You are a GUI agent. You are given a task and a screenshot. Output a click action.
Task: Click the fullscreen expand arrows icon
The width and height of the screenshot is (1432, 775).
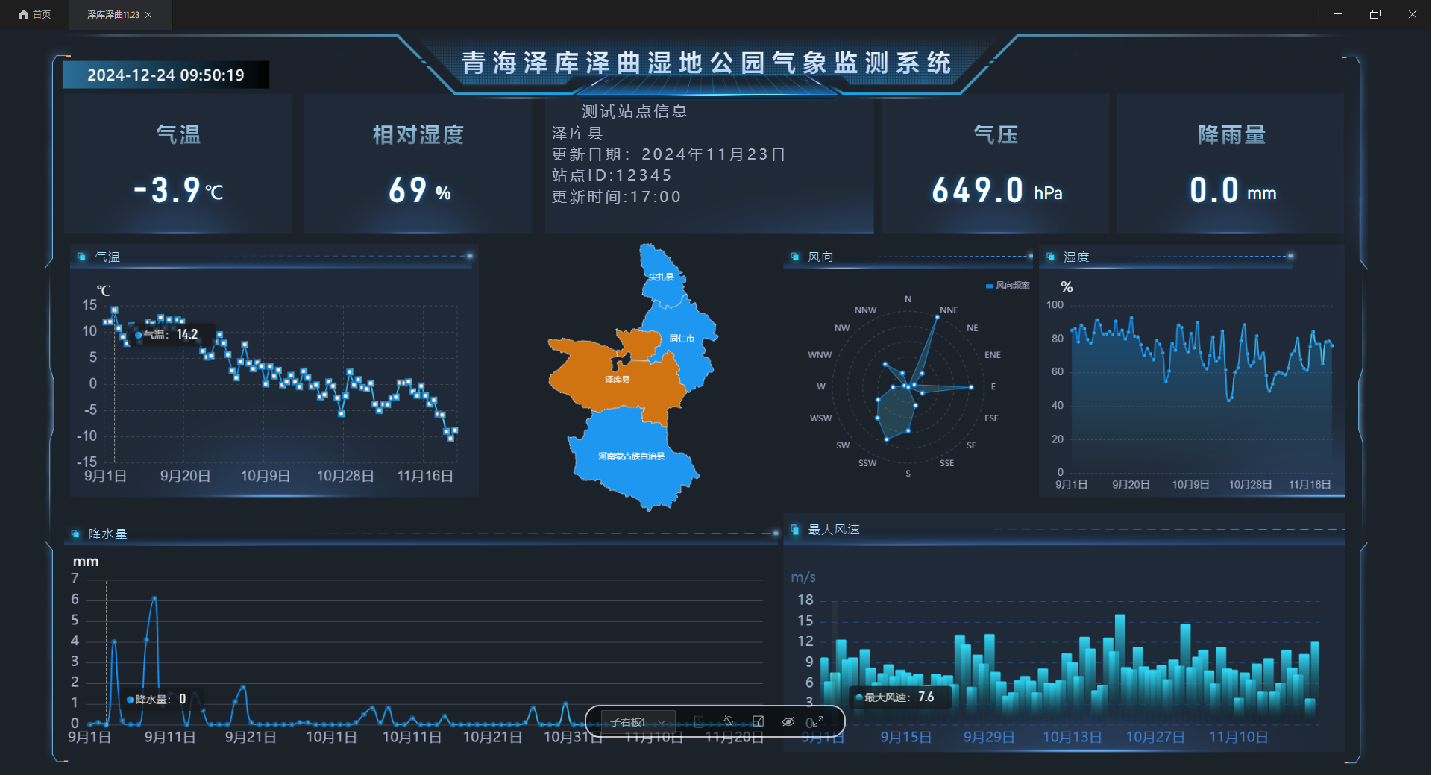[x=817, y=721]
